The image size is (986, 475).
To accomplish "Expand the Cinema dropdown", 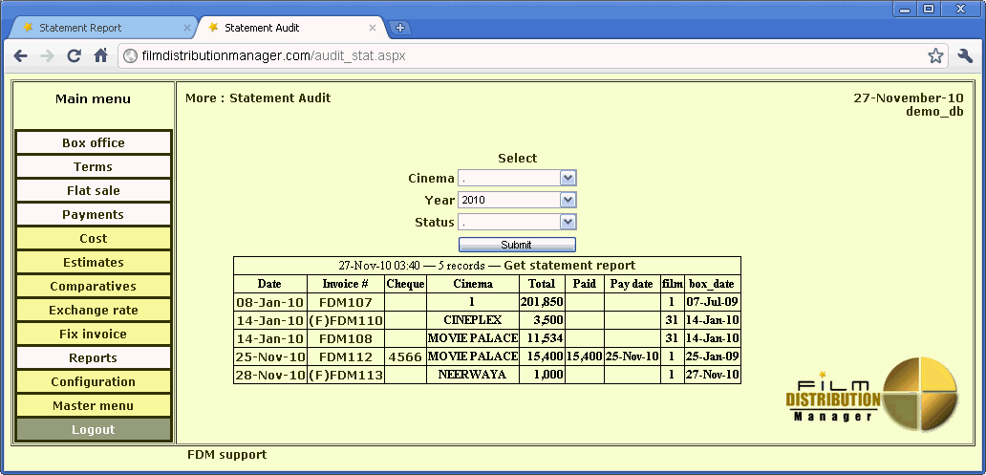I will (517, 178).
